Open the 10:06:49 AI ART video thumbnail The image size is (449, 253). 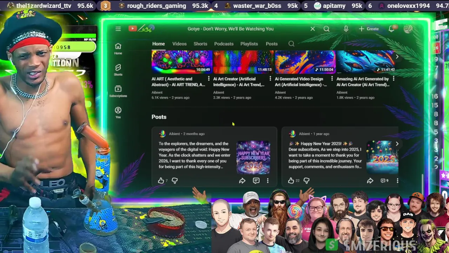click(182, 62)
